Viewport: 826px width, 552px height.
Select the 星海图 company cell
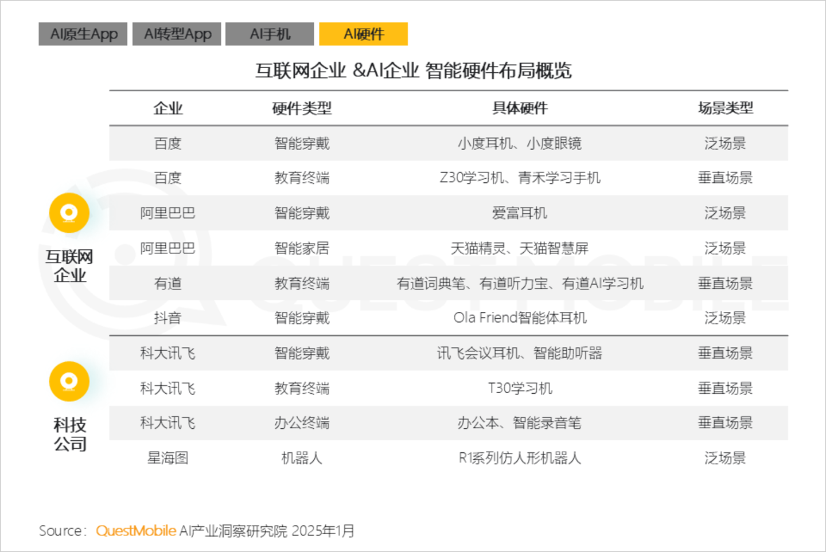(x=167, y=458)
